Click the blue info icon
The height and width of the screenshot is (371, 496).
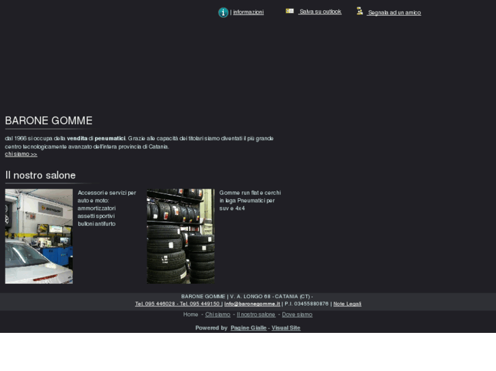pyautogui.click(x=223, y=12)
